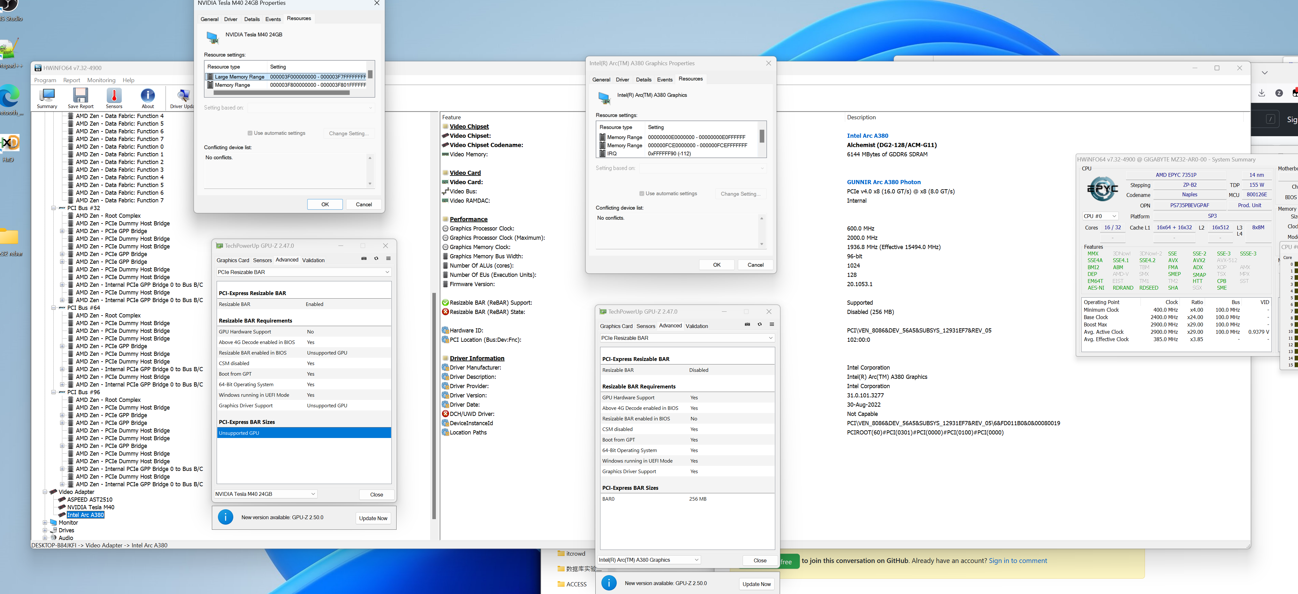This screenshot has width=1298, height=594.
Task: Open the Intel(R) Arc(TM) A380 Graphics device selector
Action: (649, 560)
